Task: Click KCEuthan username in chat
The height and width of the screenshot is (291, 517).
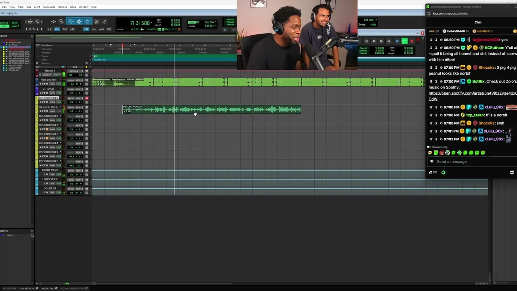Action: tap(494, 48)
